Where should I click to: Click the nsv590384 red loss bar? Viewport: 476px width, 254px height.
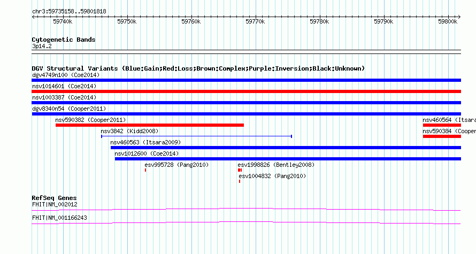(x=442, y=136)
